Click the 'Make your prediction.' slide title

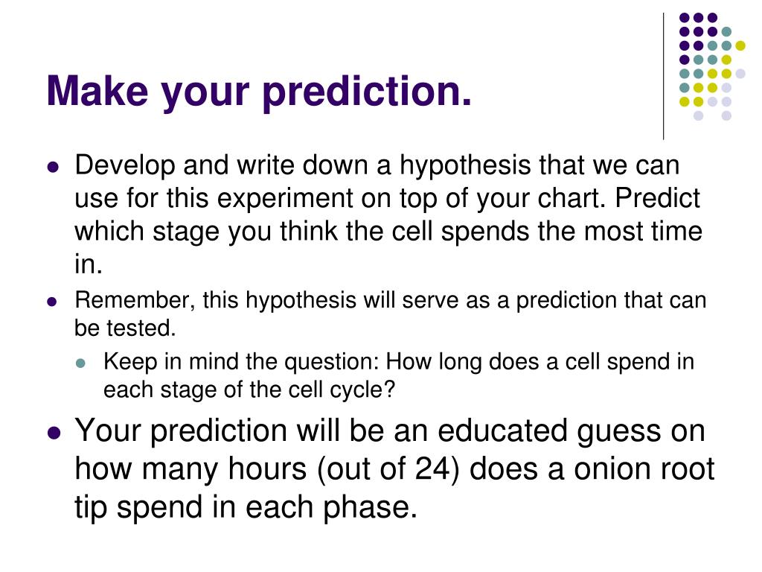click(x=259, y=92)
